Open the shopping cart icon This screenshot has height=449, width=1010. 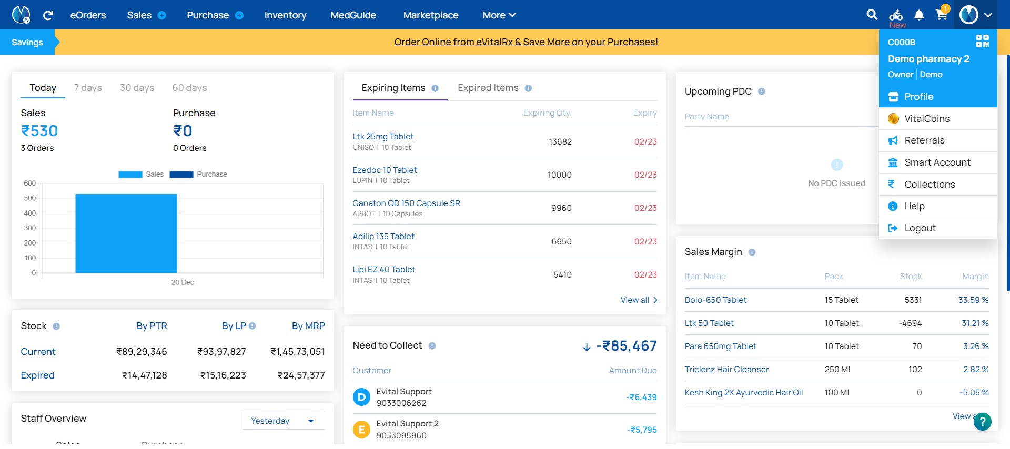(942, 14)
